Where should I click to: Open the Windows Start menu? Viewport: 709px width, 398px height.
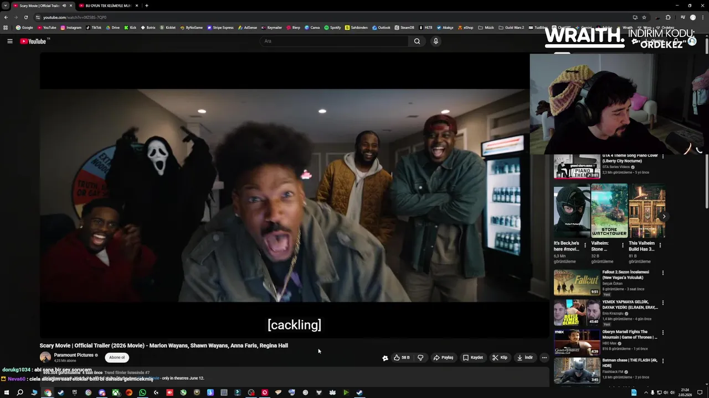point(7,392)
